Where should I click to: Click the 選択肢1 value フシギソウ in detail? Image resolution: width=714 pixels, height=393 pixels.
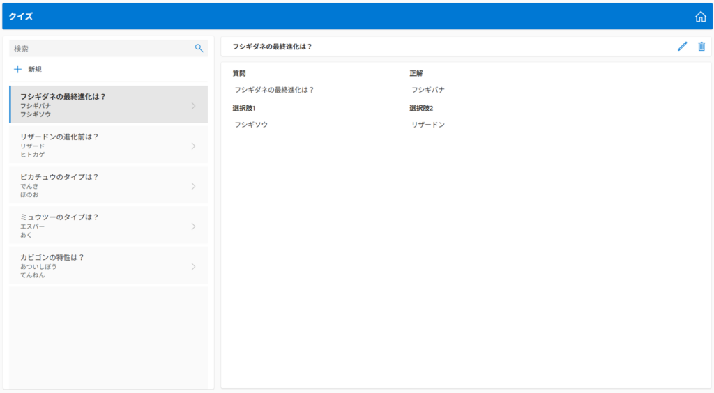[251, 125]
